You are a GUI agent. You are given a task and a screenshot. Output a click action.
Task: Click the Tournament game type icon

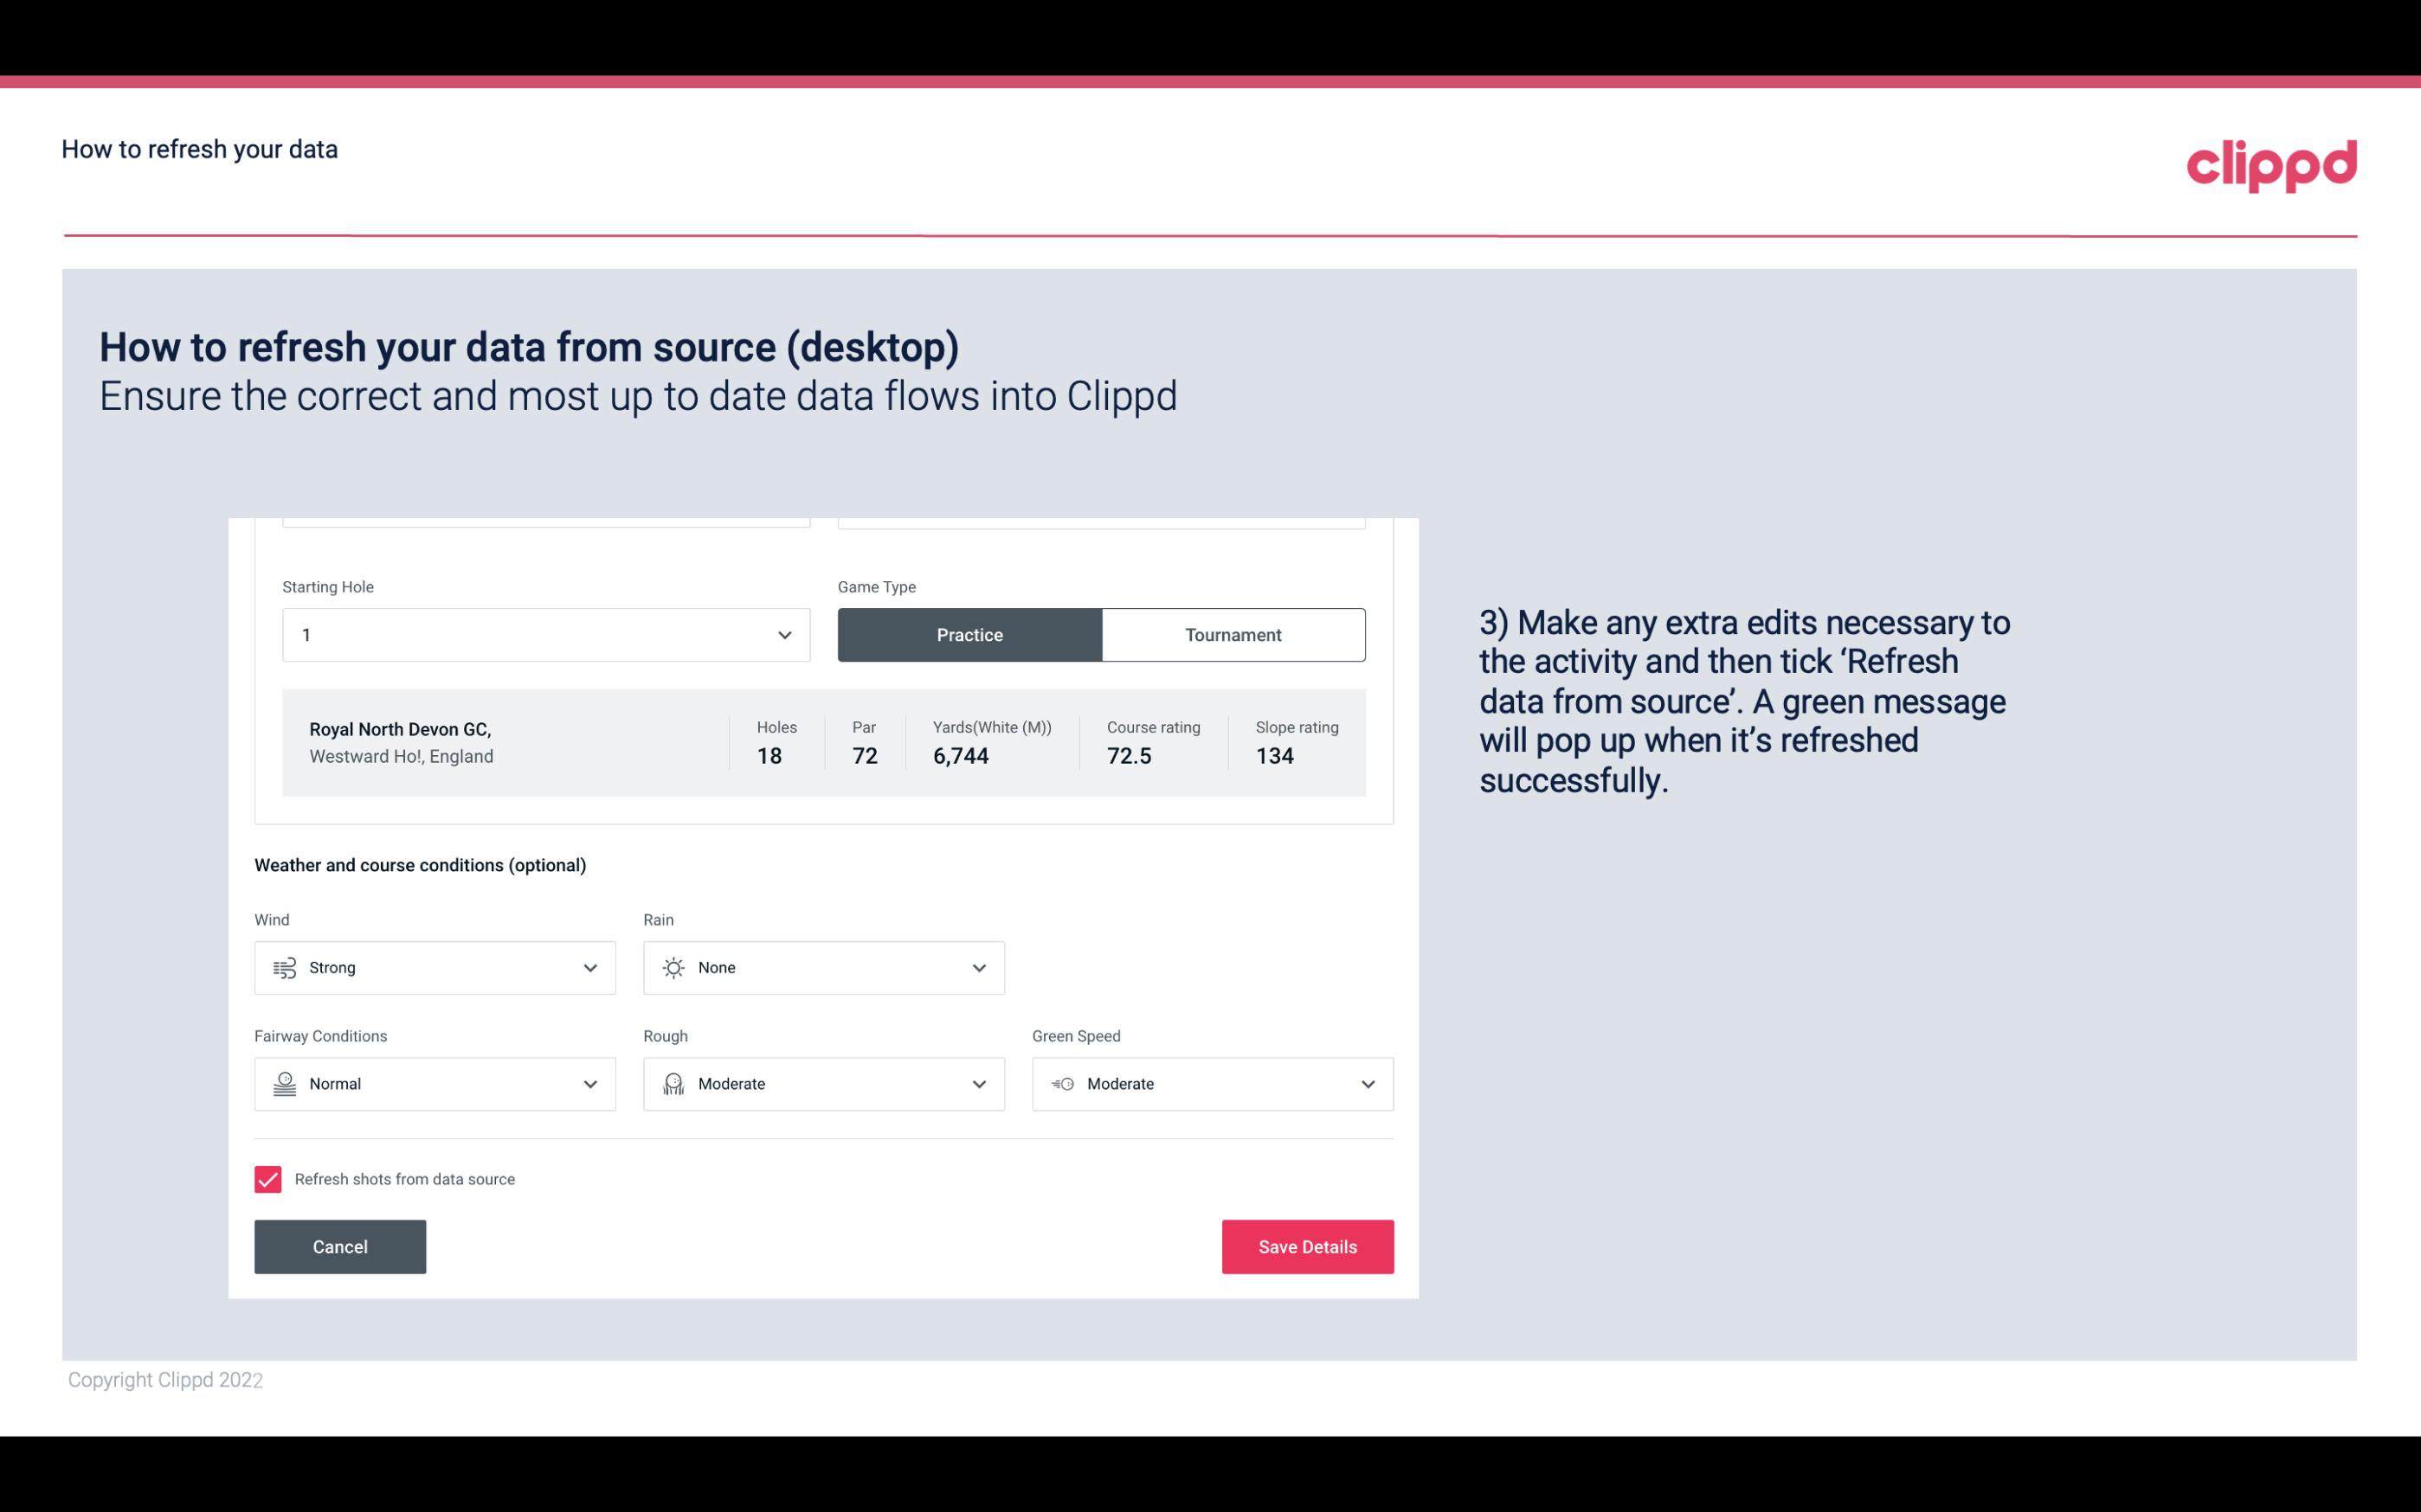click(1234, 634)
